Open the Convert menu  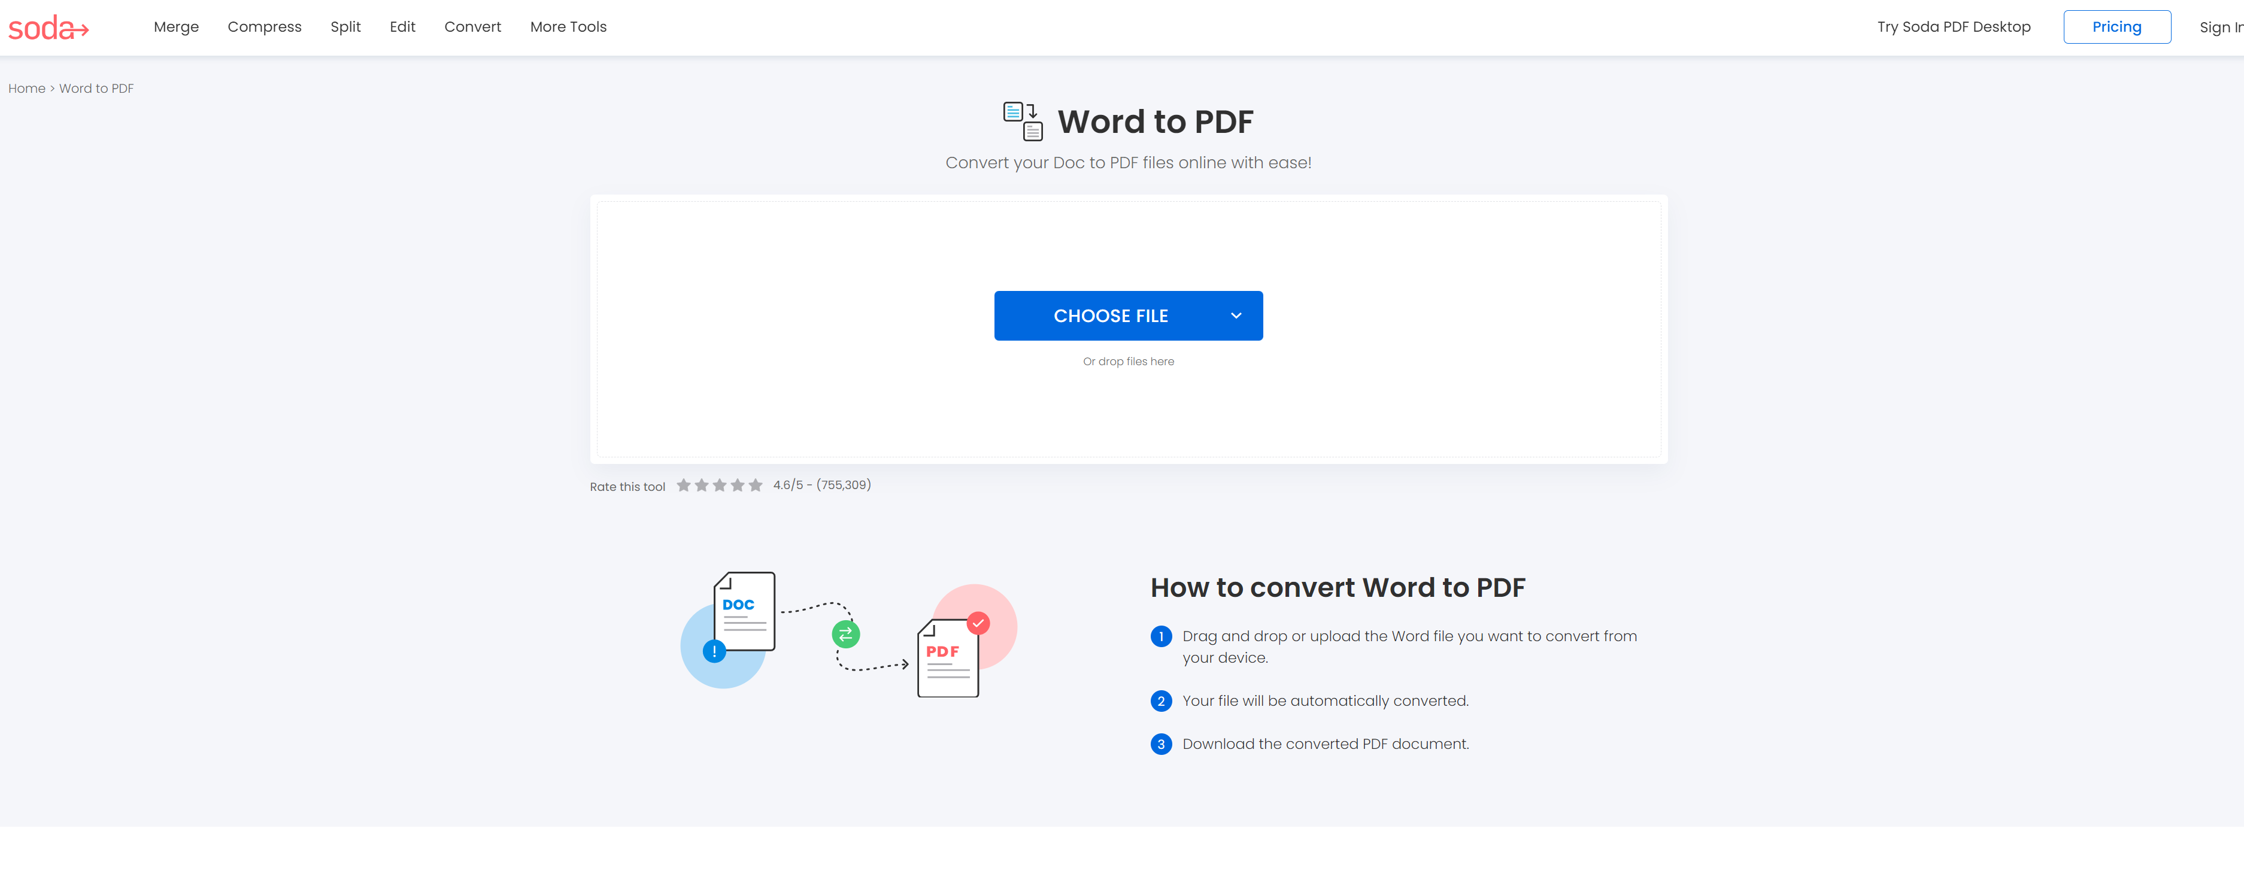click(474, 27)
